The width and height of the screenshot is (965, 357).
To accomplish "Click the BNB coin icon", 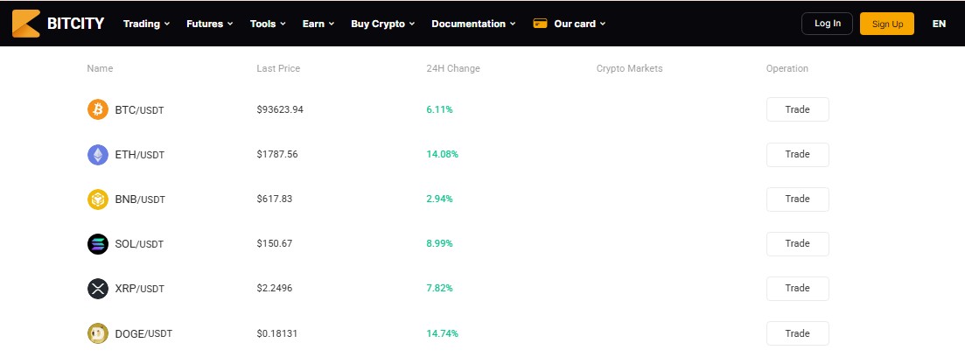I will tap(98, 199).
